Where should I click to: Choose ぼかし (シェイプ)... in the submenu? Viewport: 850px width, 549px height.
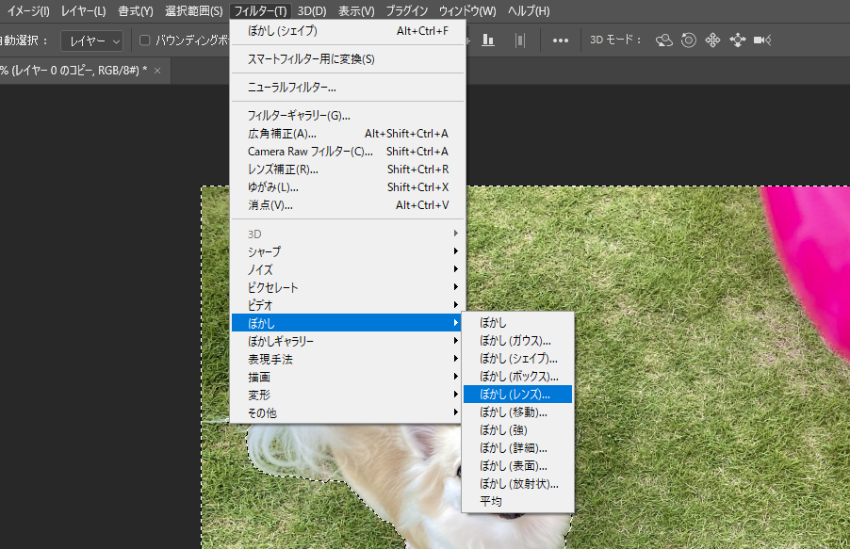[517, 358]
